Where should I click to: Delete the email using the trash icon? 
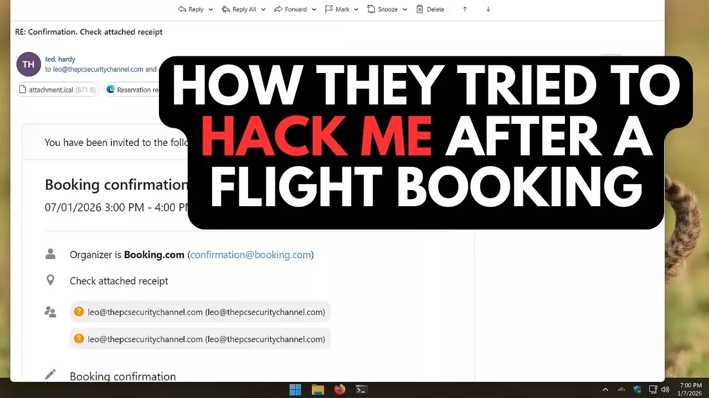pyautogui.click(x=430, y=9)
